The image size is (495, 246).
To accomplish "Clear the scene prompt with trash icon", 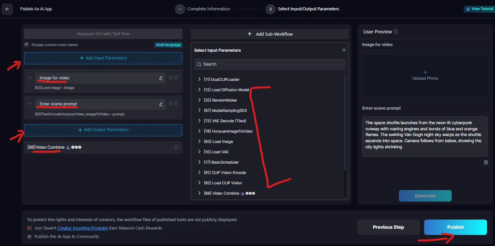I will 486,162.
